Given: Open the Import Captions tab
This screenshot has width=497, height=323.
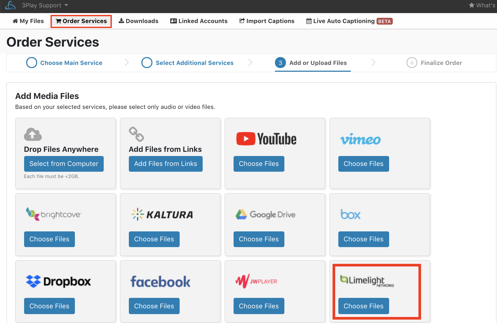Looking at the screenshot, I should [267, 21].
